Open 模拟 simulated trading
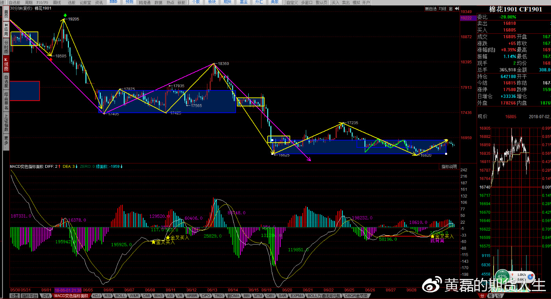 point(356,2)
